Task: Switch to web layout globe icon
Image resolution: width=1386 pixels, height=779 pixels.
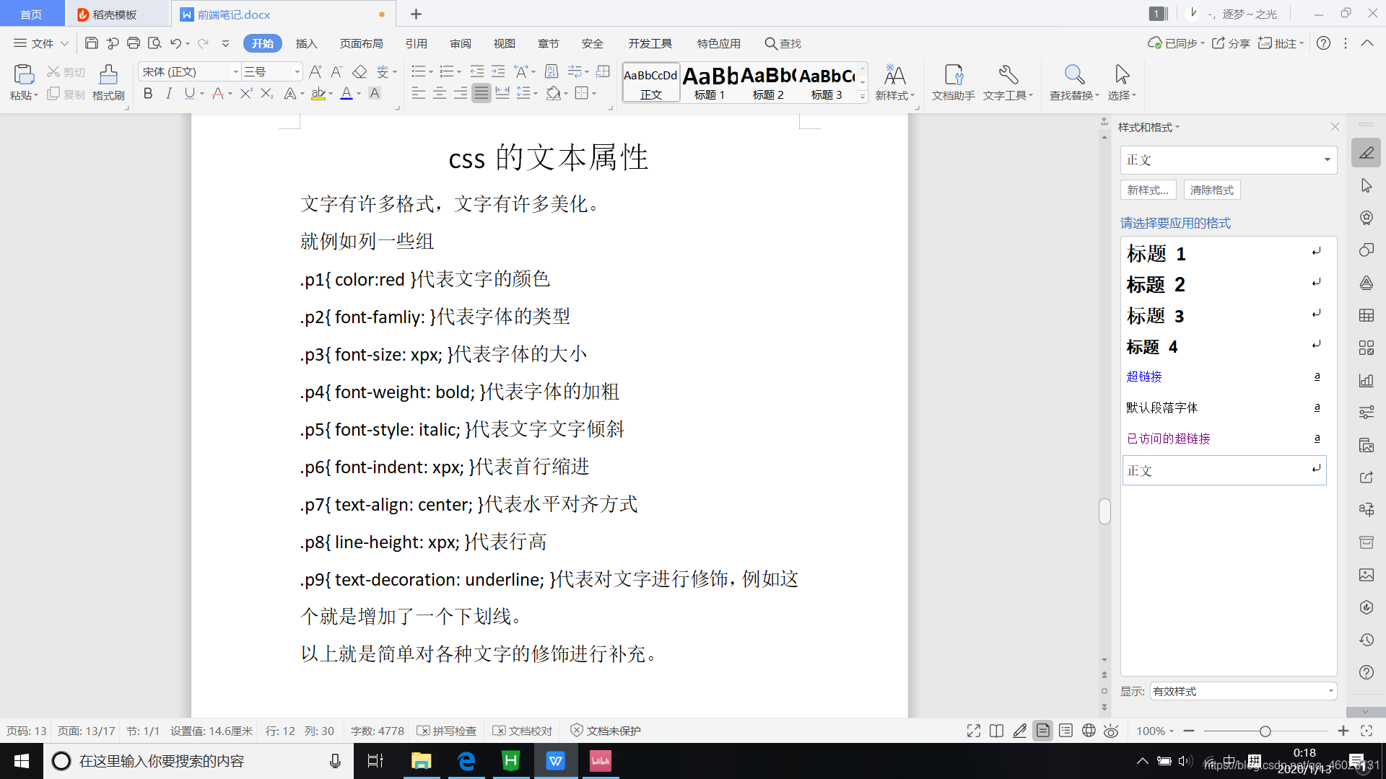Action: (x=1089, y=731)
